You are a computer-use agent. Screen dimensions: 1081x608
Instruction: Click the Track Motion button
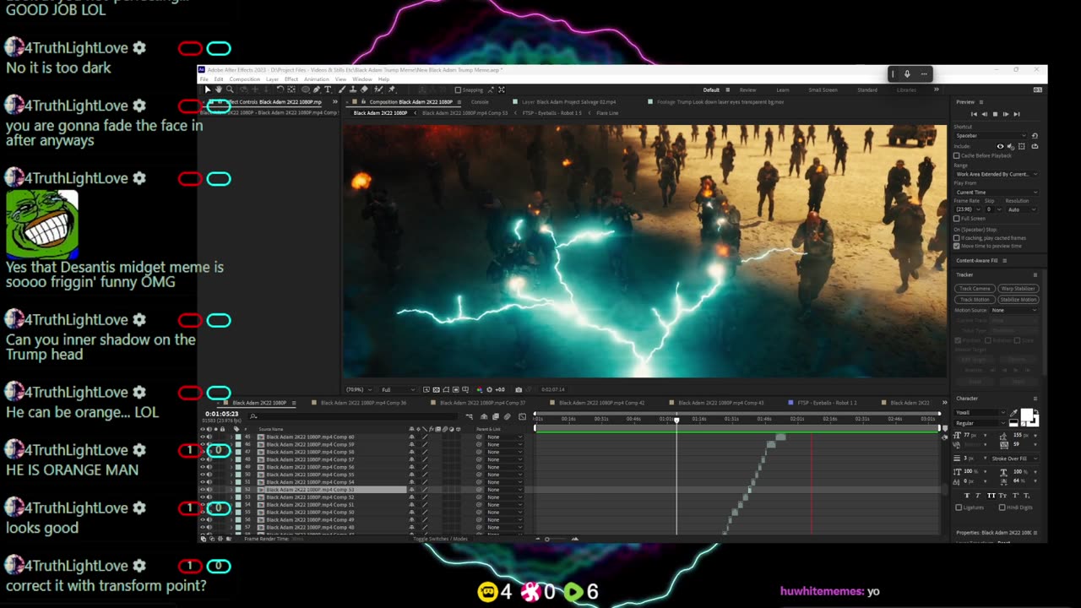pyautogui.click(x=975, y=300)
